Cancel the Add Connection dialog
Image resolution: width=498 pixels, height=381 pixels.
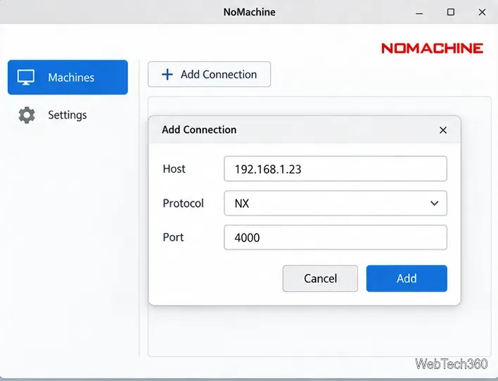coord(320,278)
